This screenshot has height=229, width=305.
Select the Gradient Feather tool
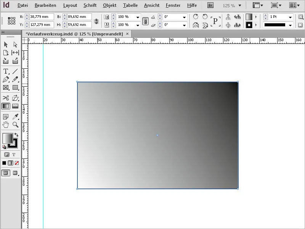(x=15, y=106)
